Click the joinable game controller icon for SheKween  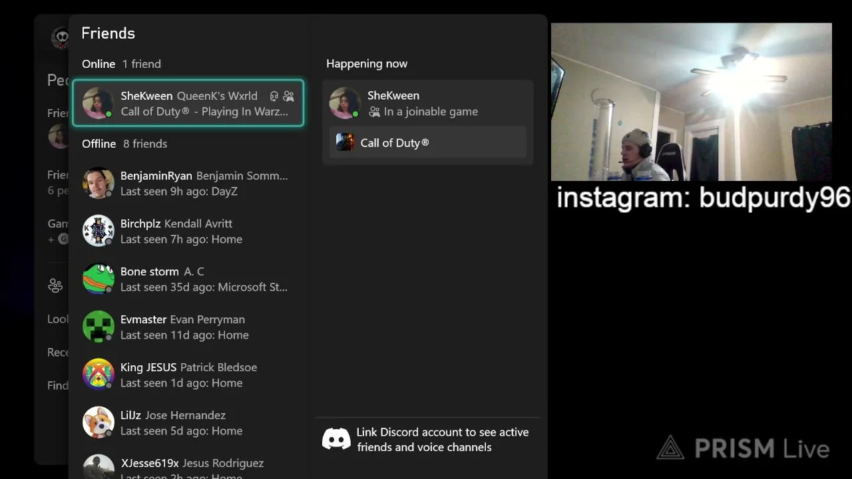(x=288, y=96)
